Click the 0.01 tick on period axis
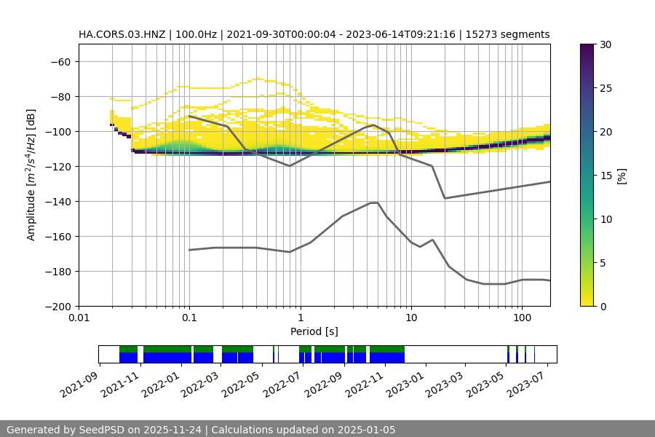655x437 pixels. [x=79, y=318]
